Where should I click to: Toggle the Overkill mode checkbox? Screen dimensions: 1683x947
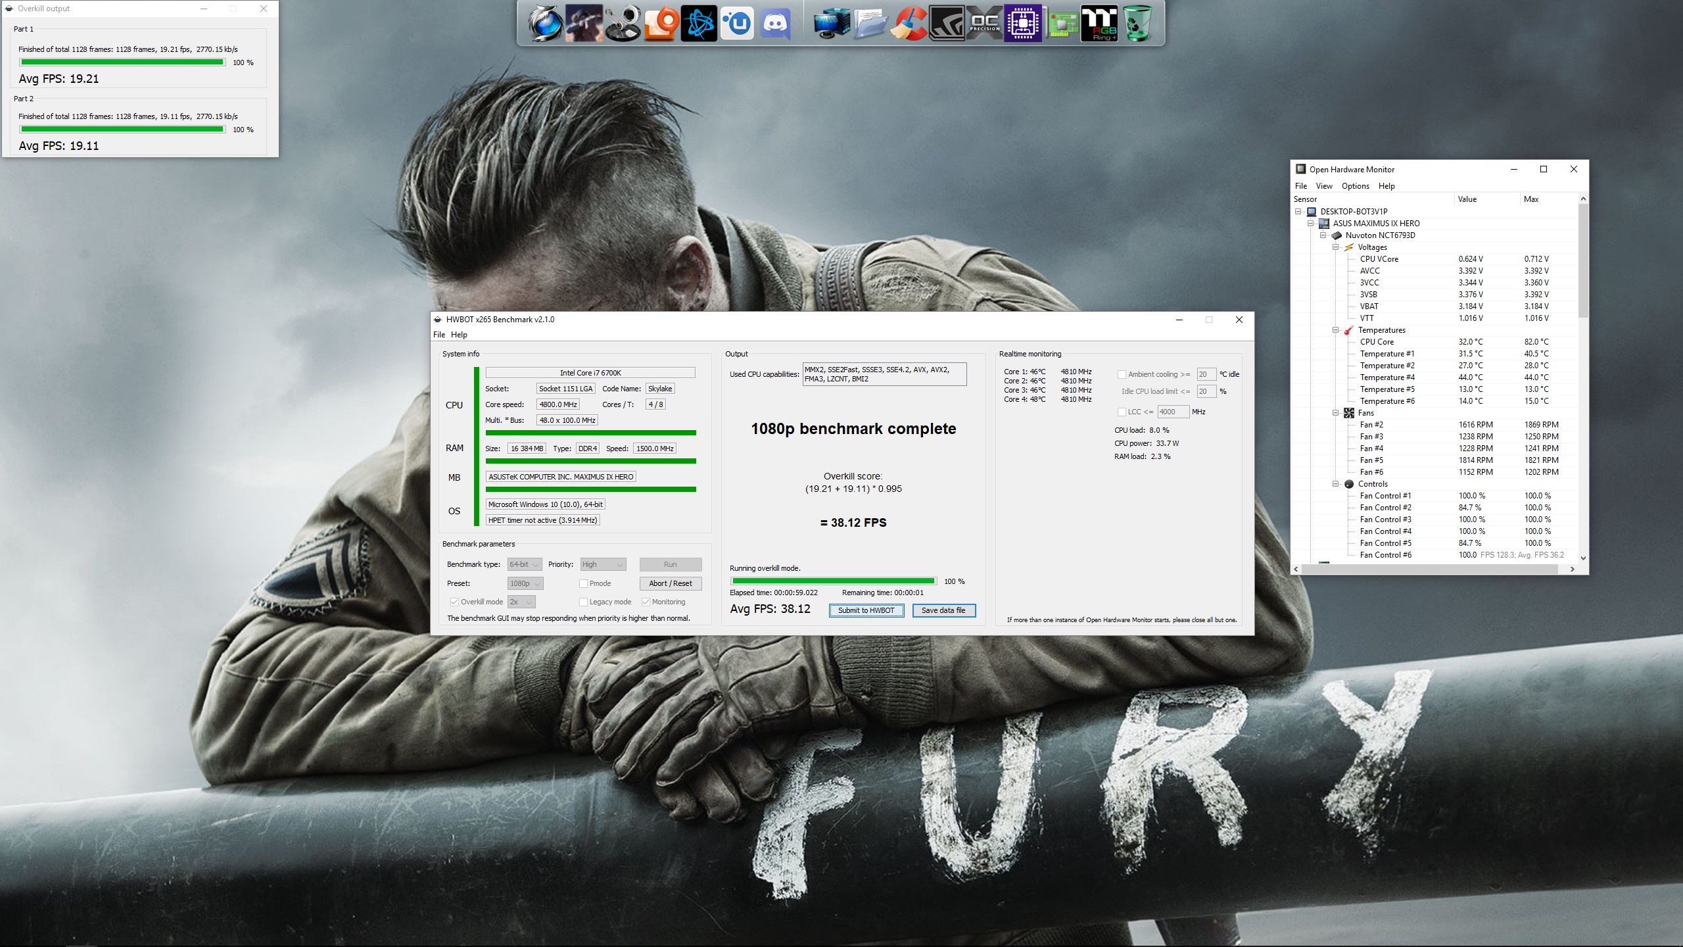coord(454,602)
